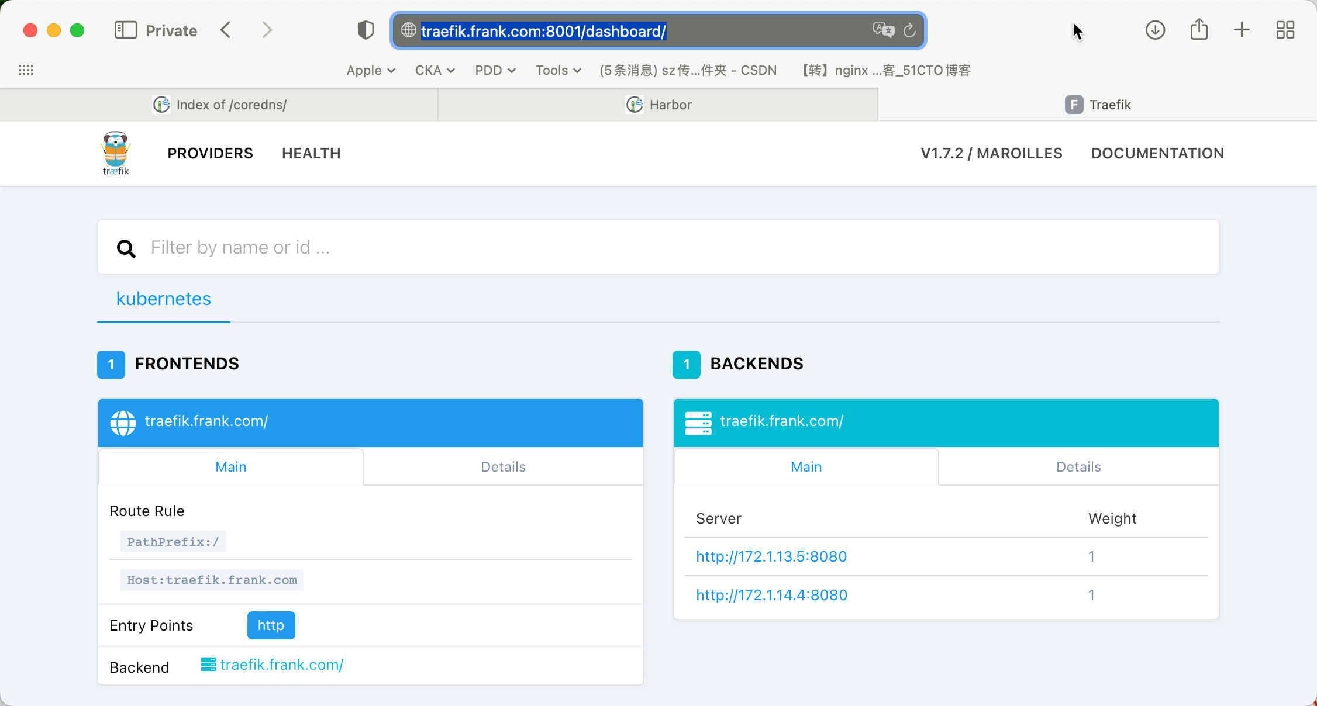The image size is (1317, 706).
Task: Click the backend server stack icon
Action: 698,423
